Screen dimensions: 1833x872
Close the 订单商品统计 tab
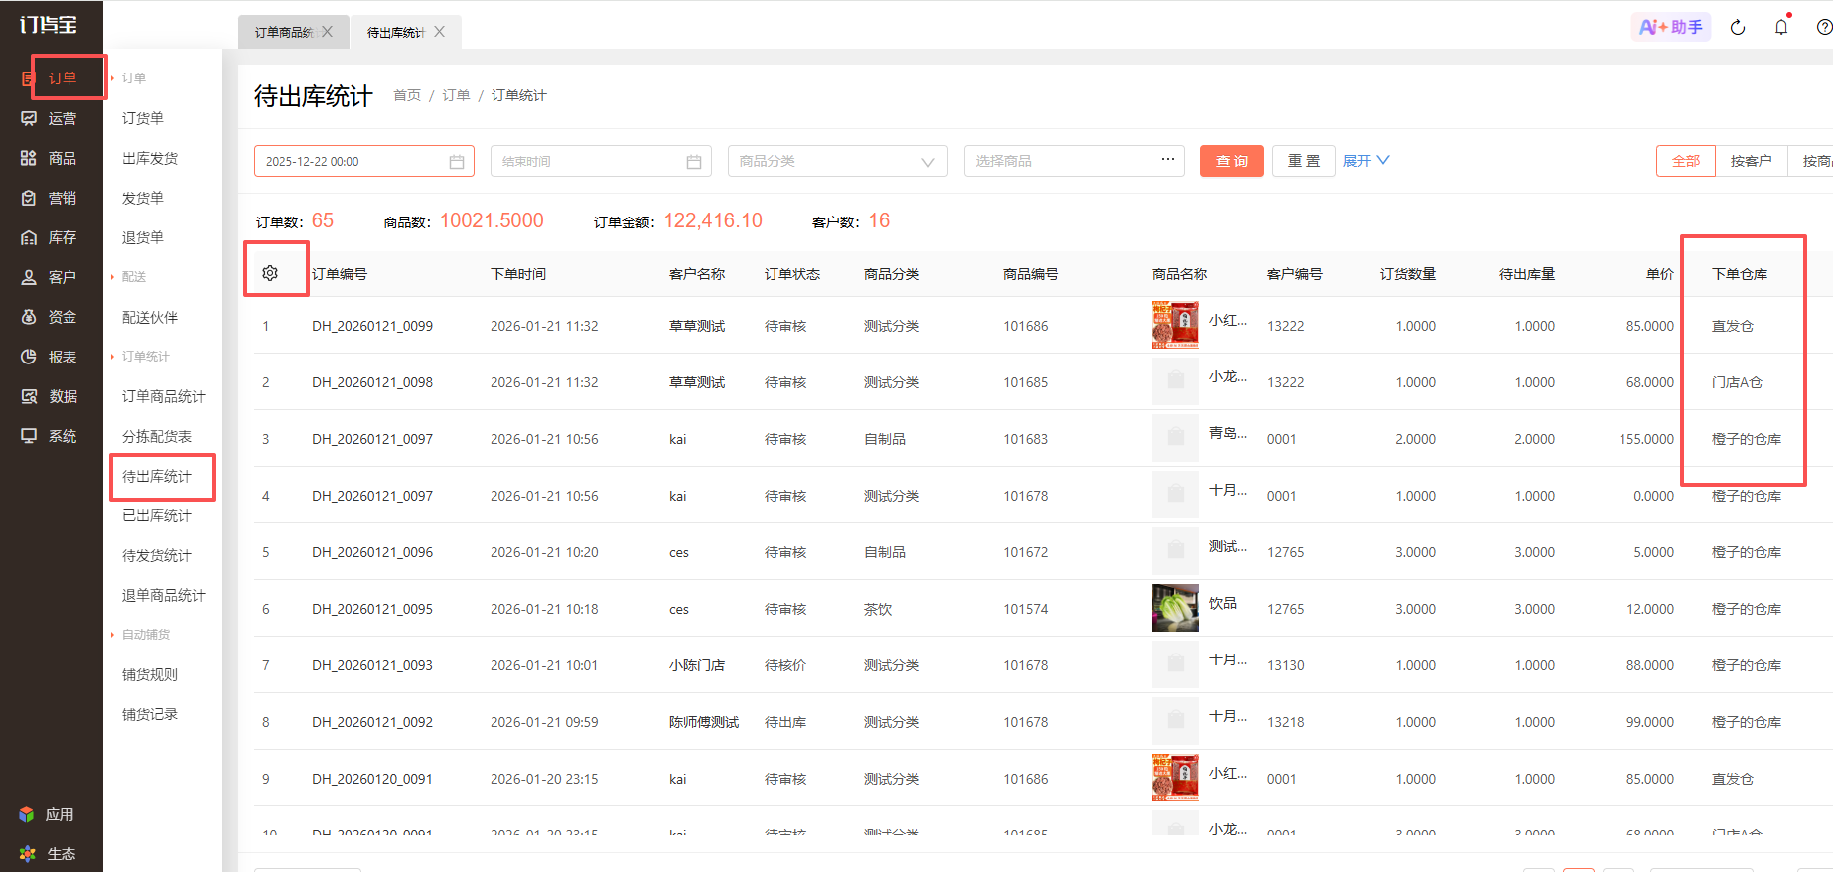(x=327, y=32)
